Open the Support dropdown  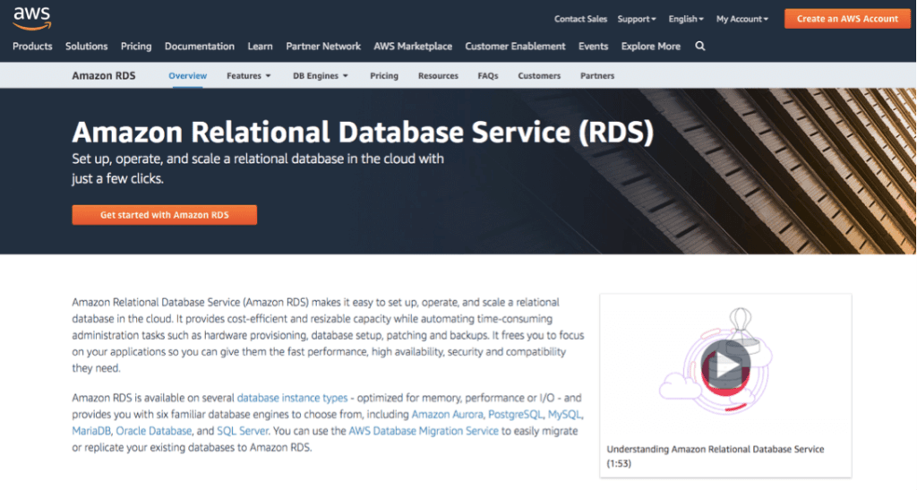(637, 19)
